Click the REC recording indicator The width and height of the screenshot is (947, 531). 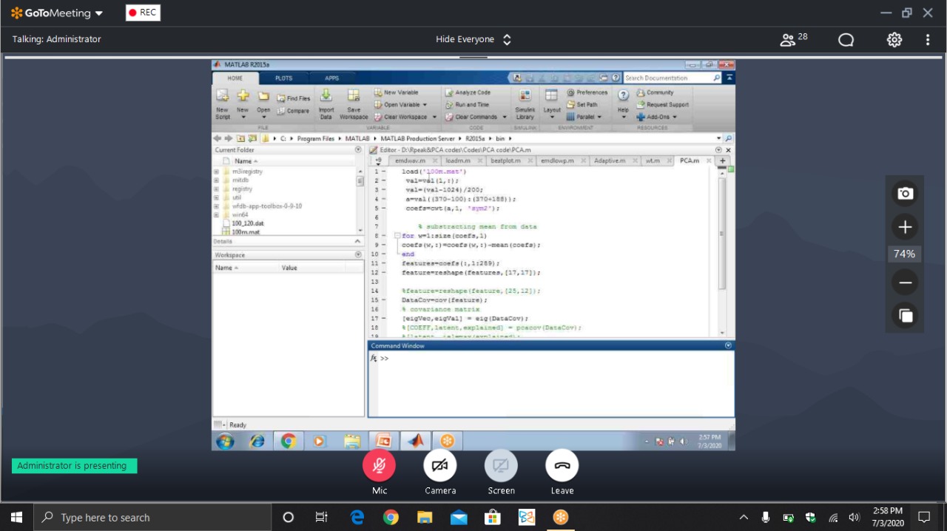pyautogui.click(x=143, y=13)
